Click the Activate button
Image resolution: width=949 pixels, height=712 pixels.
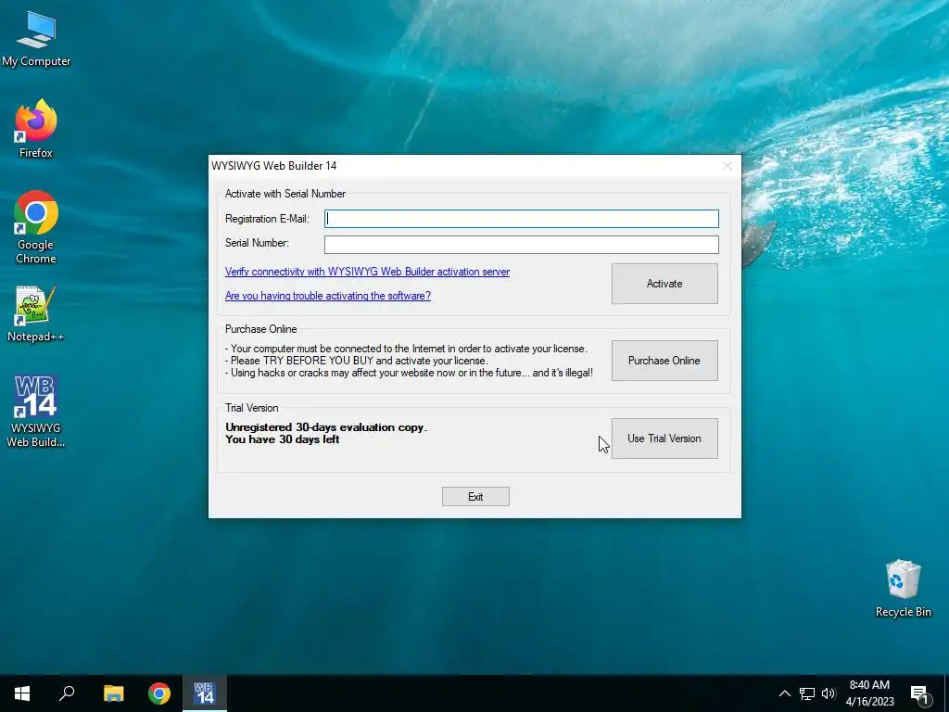click(x=664, y=284)
